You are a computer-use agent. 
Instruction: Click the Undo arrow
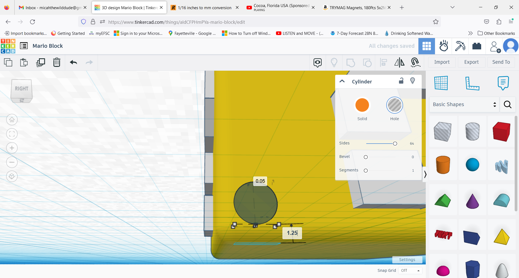click(73, 62)
